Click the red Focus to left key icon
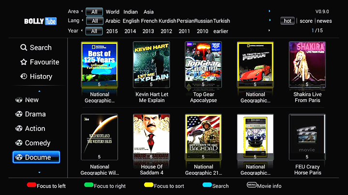The width and height of the screenshot is (348, 195). tap(31, 185)
